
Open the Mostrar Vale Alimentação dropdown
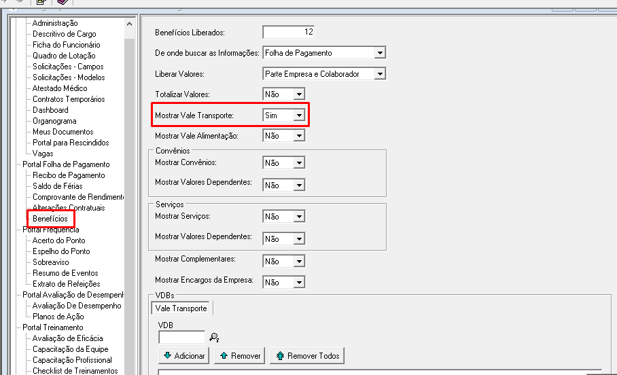point(298,136)
